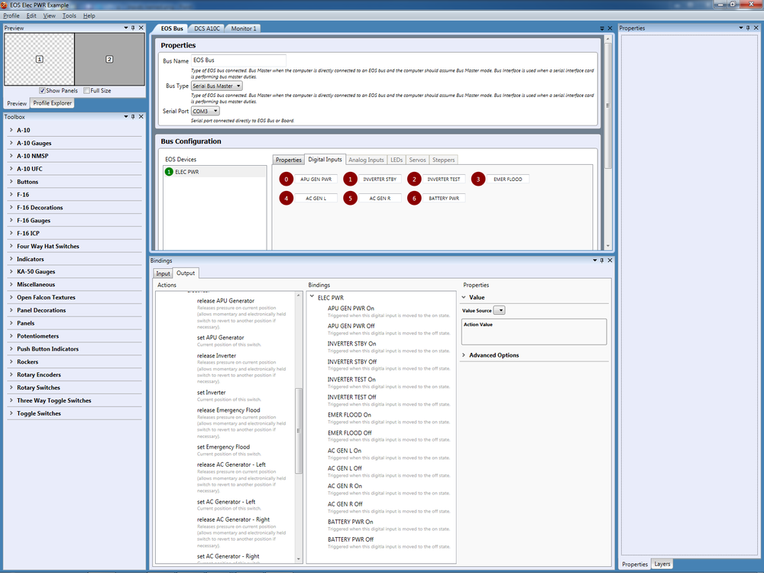
Task: Open the Profile menu
Action: tap(11, 15)
